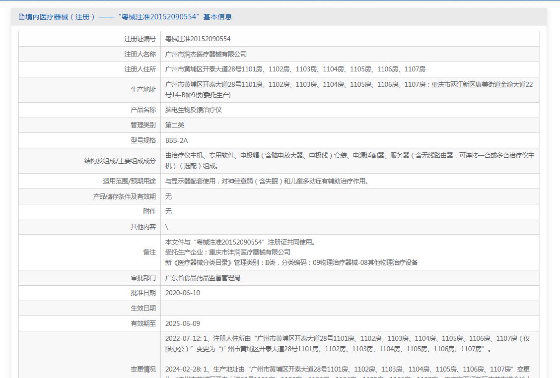Select model specification BBB-2A
560x378 pixels.
click(x=176, y=140)
